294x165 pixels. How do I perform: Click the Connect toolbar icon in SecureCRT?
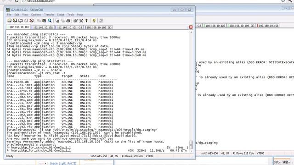pyautogui.click(x=9, y=21)
